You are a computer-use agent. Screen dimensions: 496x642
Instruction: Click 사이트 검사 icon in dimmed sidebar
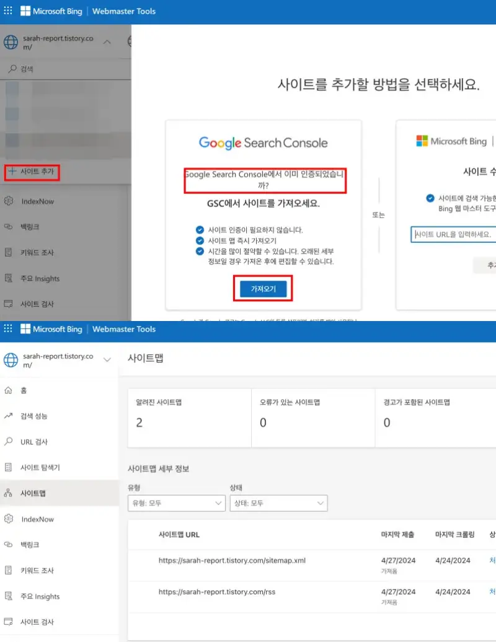(x=8, y=304)
